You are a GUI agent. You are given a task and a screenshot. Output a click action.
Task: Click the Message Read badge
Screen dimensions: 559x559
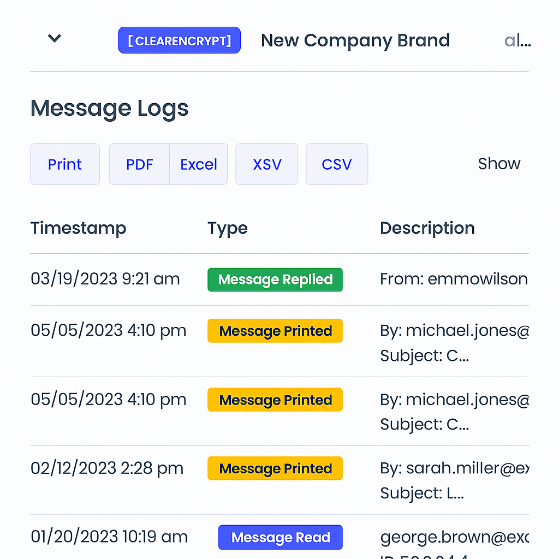280,537
